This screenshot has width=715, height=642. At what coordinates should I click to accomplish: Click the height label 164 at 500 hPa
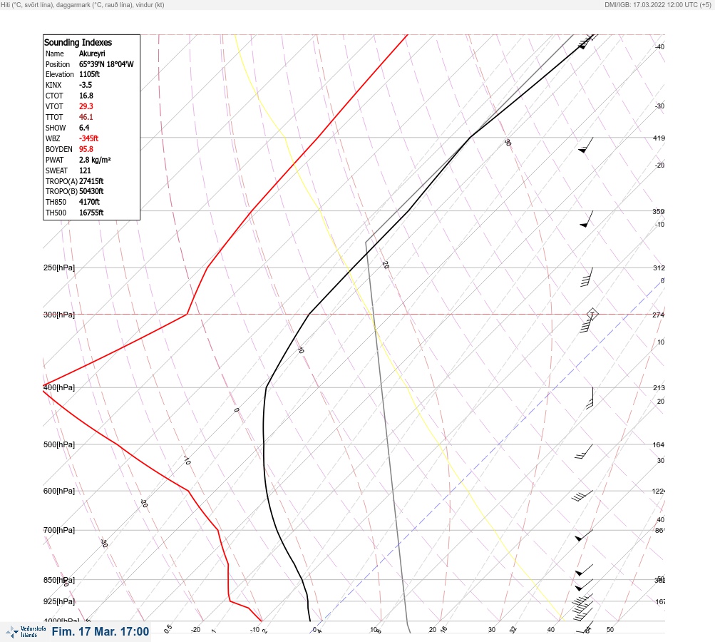pos(659,444)
